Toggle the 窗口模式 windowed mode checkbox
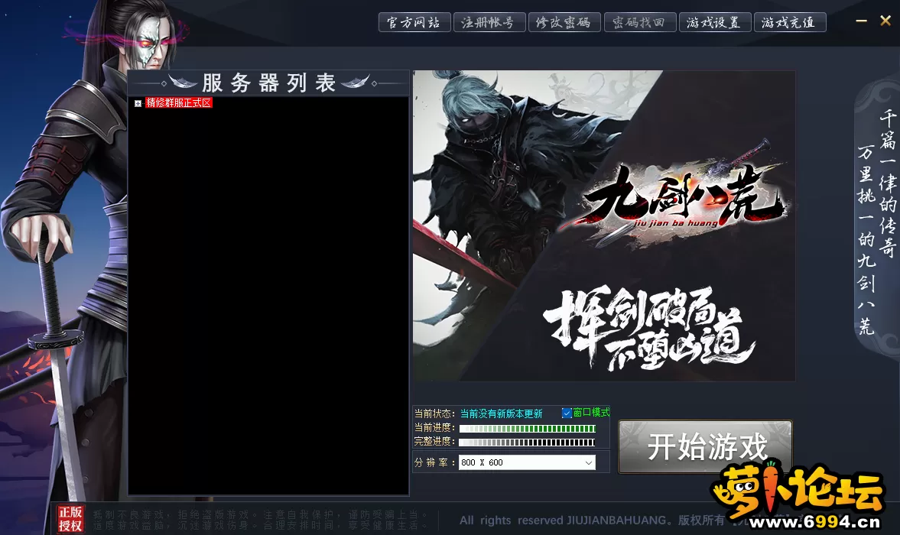The width and height of the screenshot is (900, 535). [567, 413]
